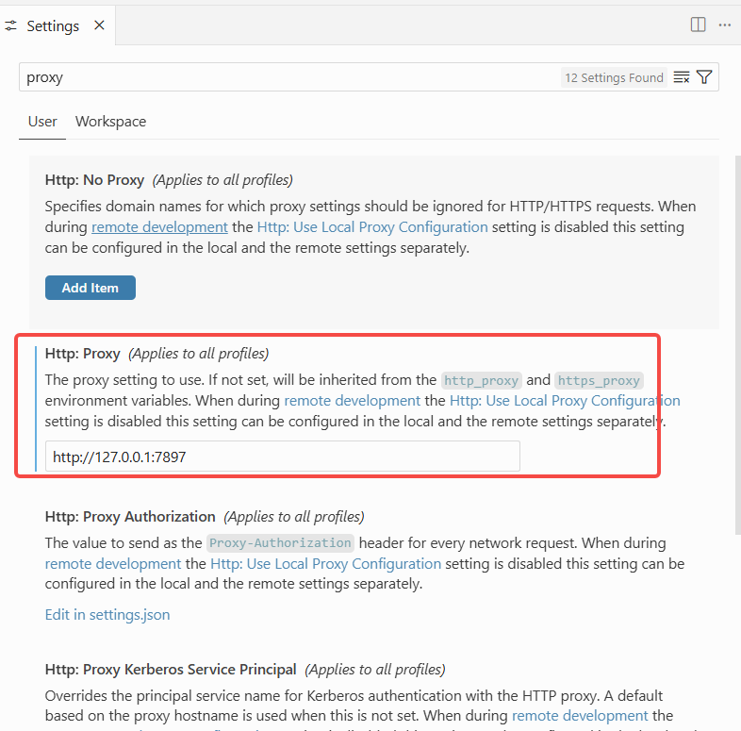Close the Settings editor tab
This screenshot has width=741, height=731.
tap(99, 26)
